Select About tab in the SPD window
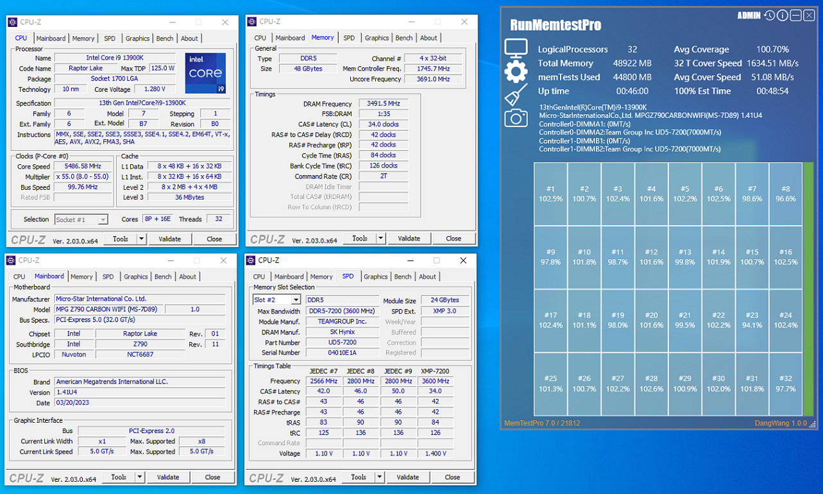This screenshot has height=494, width=823. click(427, 277)
